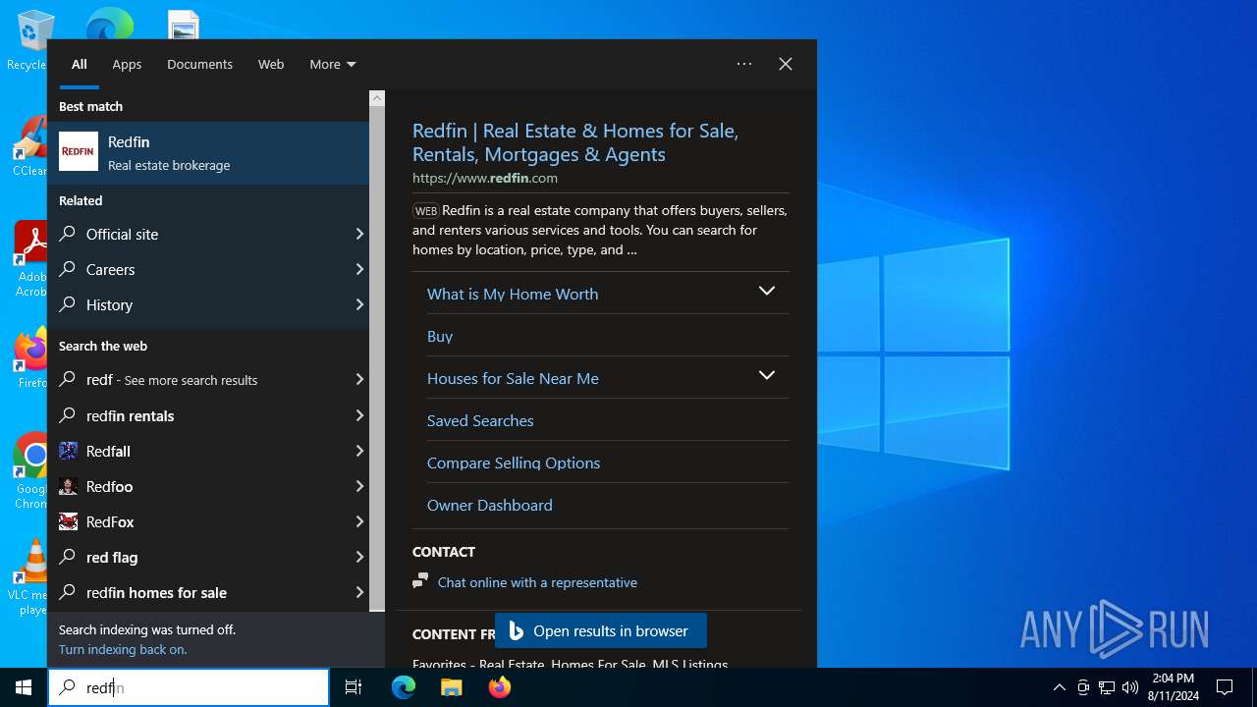Choose the RedFox suggestion icon

[68, 521]
